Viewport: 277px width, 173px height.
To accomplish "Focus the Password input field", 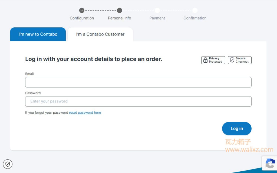I will click(138, 101).
